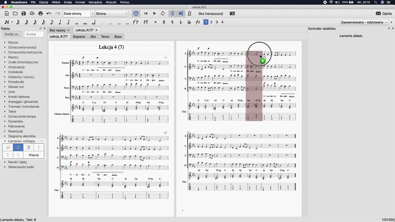395x222 pixels.
Task: Select system break palette item
Action: 8,147
